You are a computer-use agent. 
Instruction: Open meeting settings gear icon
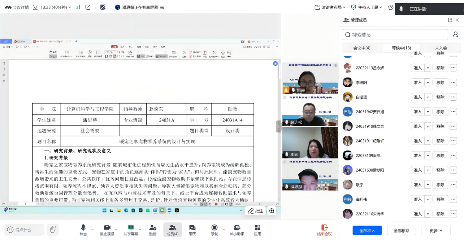click(x=390, y=7)
